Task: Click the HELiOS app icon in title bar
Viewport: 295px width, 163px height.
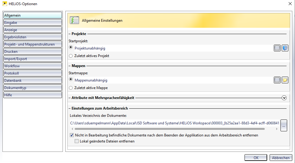Action: 5,4
